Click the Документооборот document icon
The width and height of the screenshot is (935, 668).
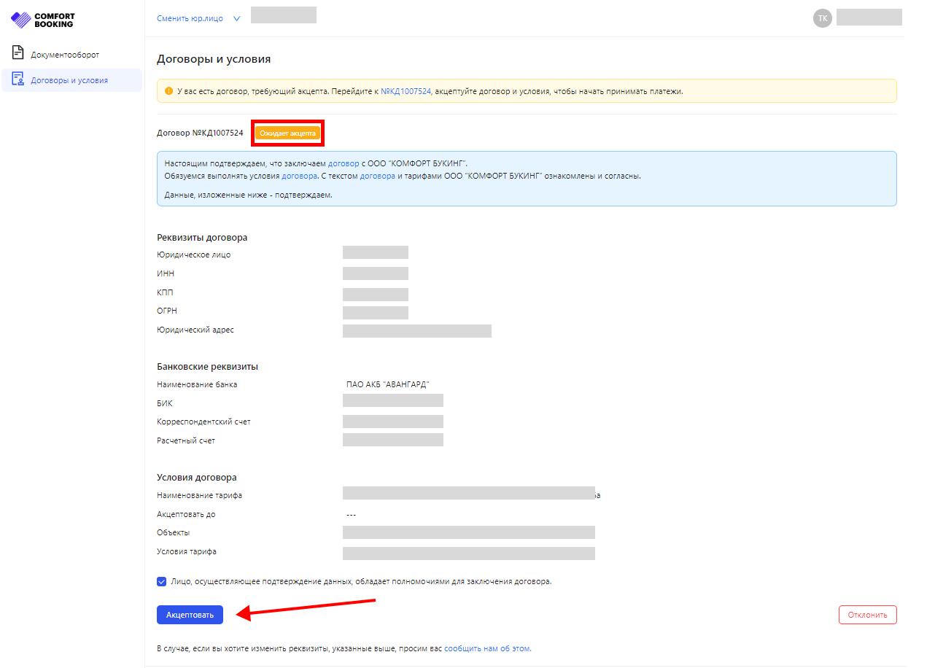pos(18,54)
